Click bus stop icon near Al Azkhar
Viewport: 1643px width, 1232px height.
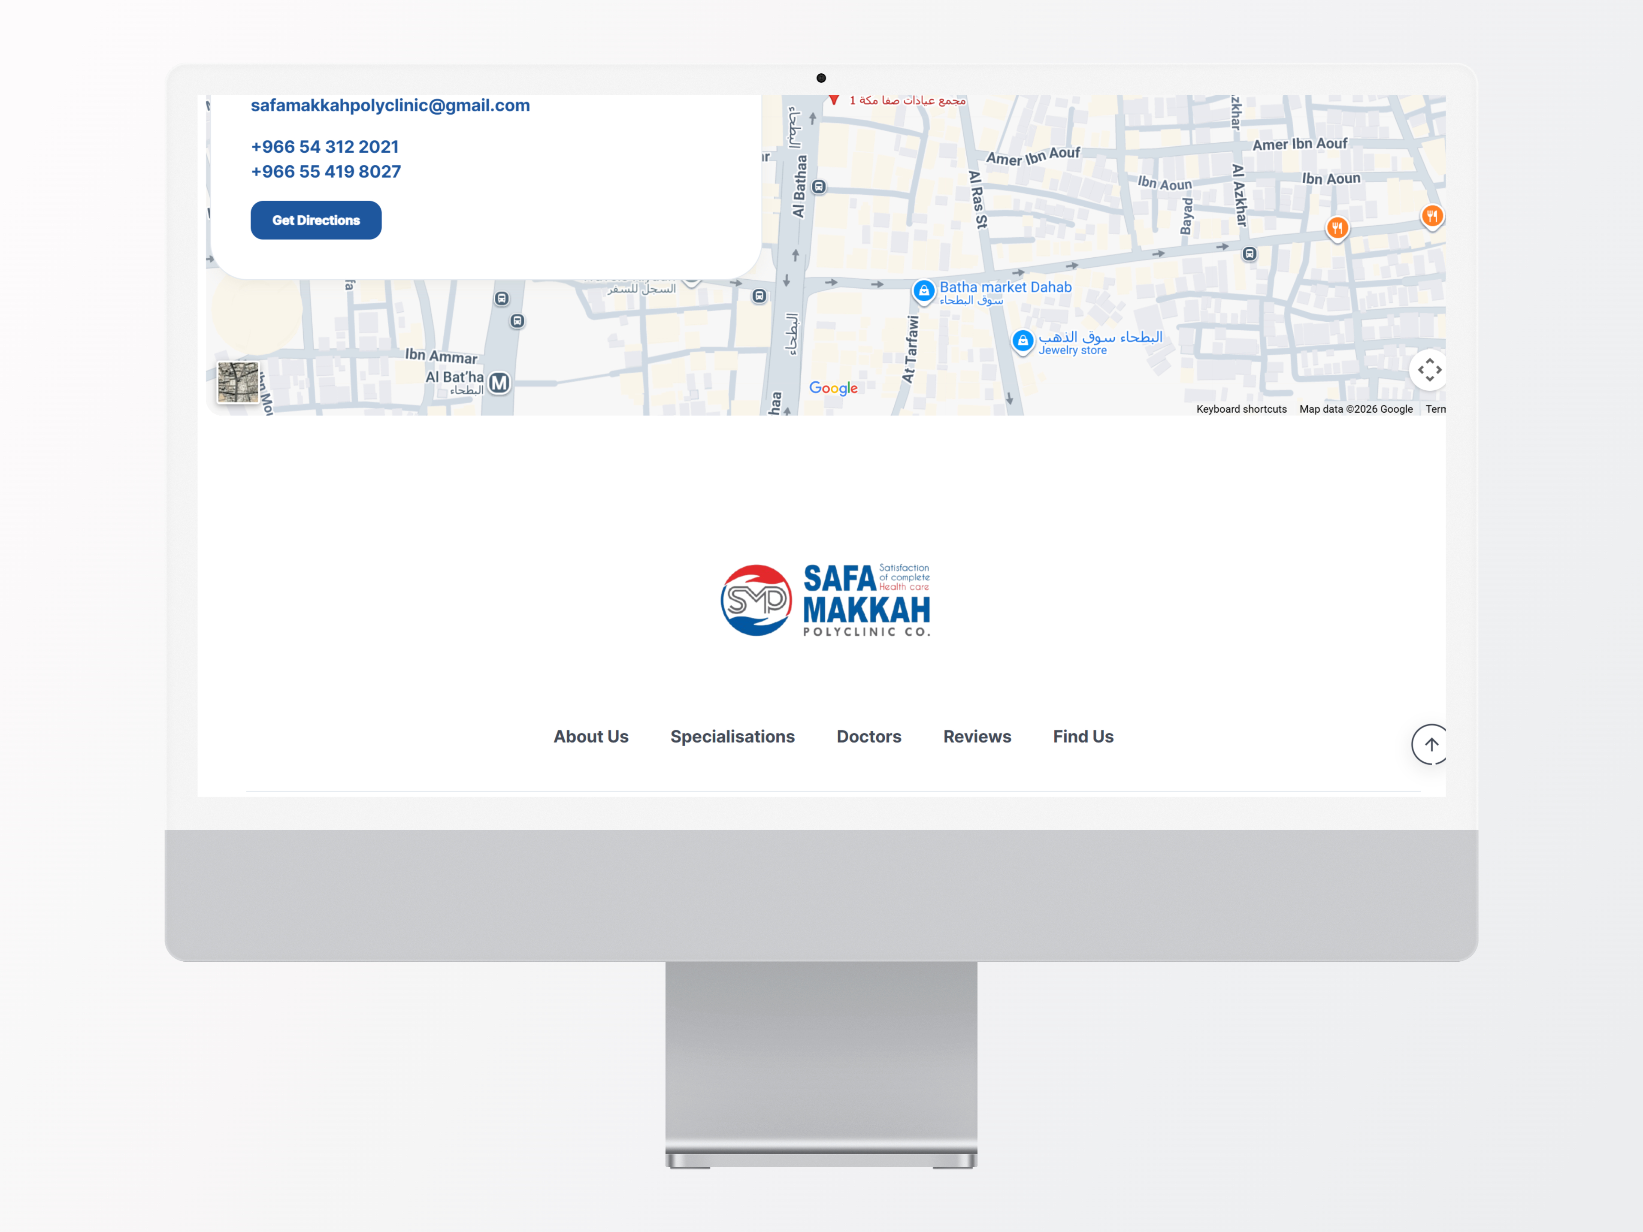click(1250, 254)
